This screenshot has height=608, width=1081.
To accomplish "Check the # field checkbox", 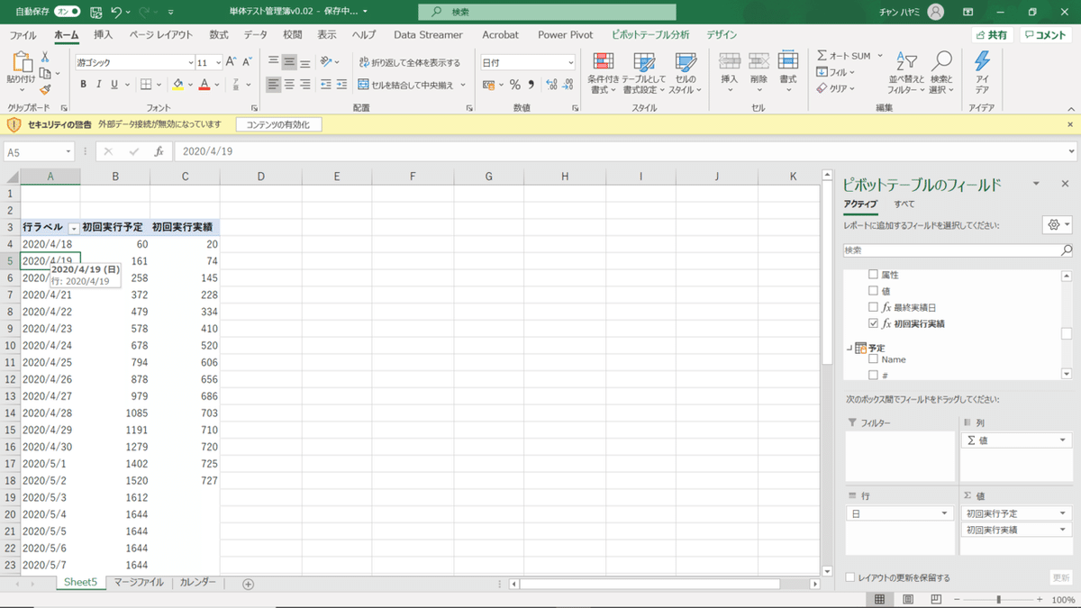I will tap(872, 375).
